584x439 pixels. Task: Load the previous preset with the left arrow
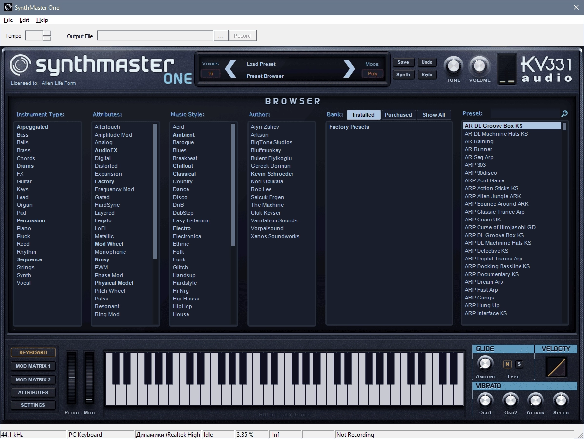coord(230,69)
